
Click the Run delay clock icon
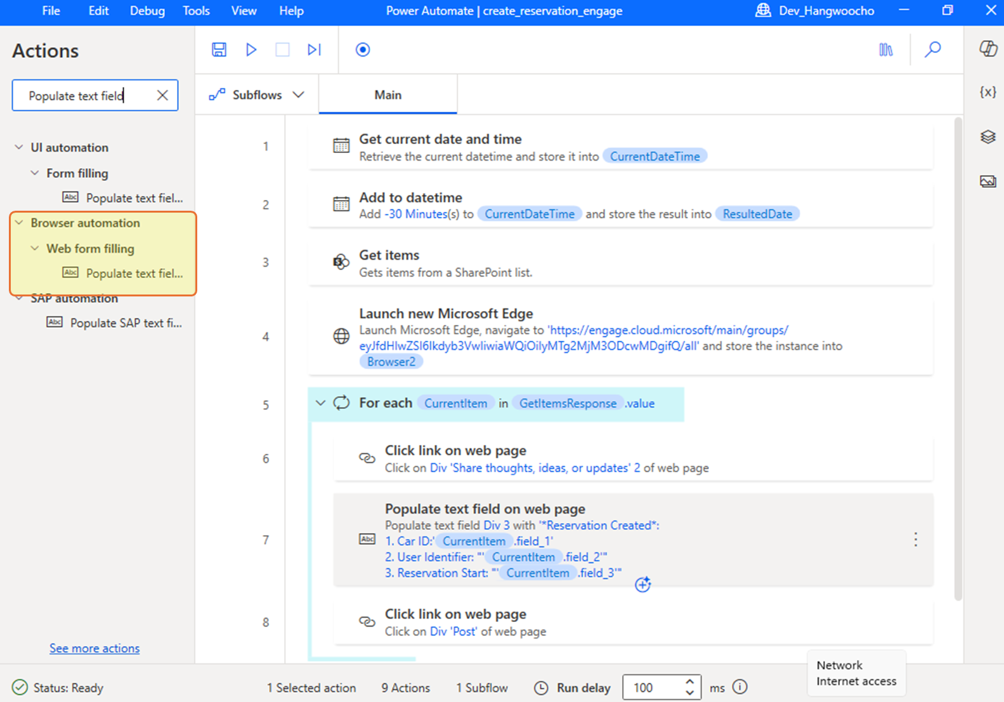(x=541, y=687)
